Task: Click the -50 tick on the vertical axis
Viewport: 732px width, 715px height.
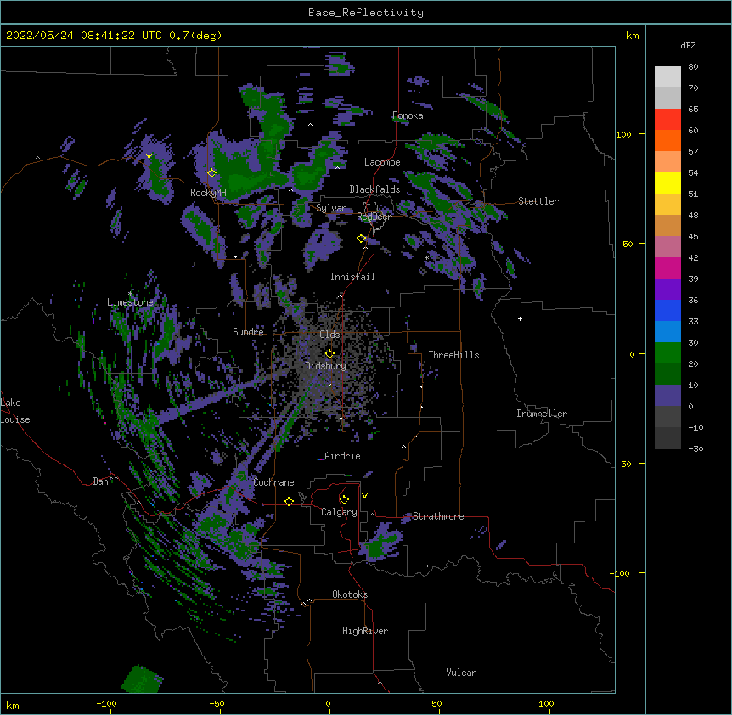Action: click(x=623, y=464)
